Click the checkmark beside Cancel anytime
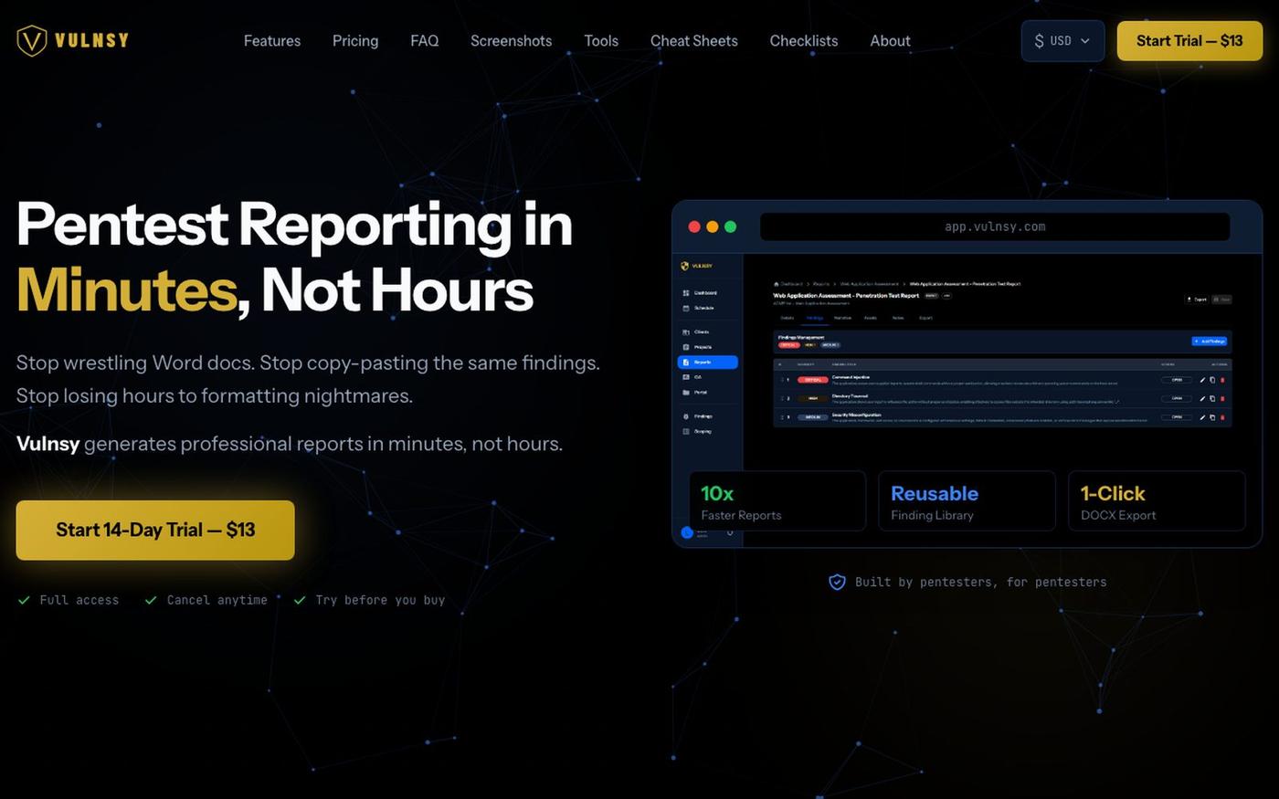 pos(151,600)
